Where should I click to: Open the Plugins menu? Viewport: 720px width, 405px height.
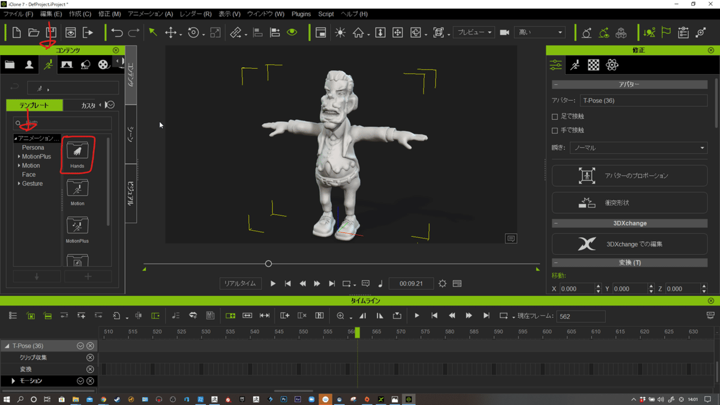pos(301,14)
